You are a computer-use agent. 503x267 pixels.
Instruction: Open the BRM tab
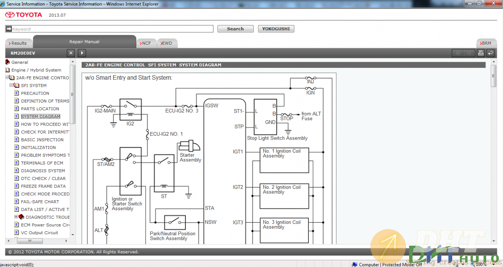487,43
